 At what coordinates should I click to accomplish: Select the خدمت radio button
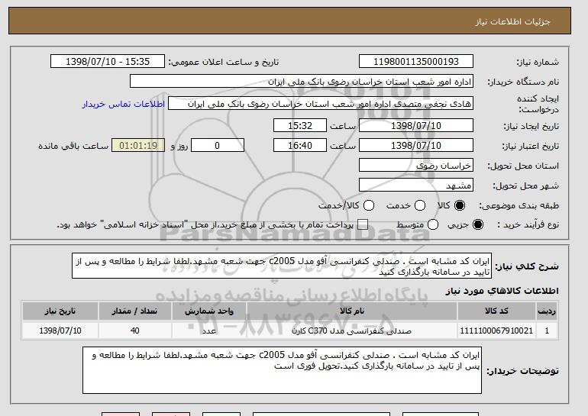coord(420,205)
